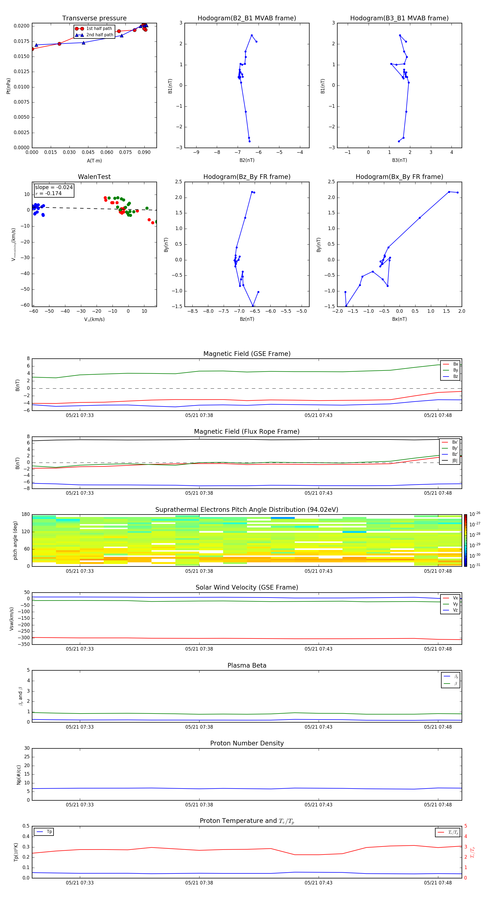494x907 pixels.
Task: Click '05/21 07:48' tick under proton temperature plot
Action: (438, 883)
